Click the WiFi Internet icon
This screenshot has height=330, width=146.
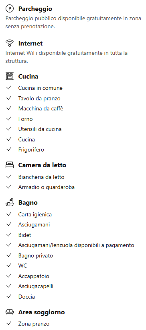(x=10, y=43)
